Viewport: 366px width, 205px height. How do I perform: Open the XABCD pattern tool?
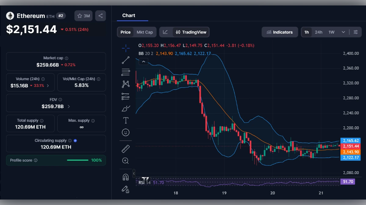click(x=126, y=84)
